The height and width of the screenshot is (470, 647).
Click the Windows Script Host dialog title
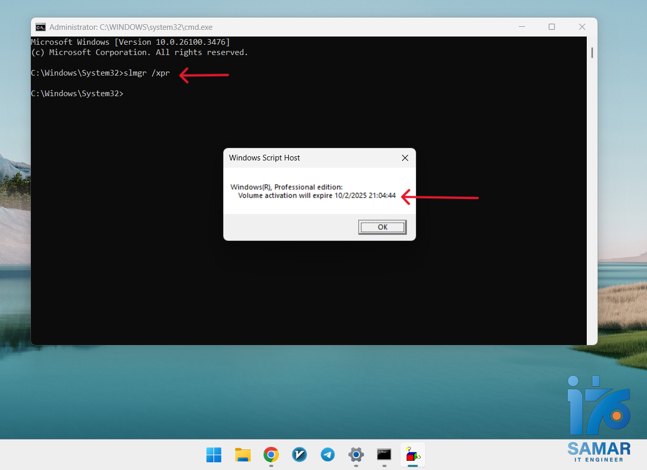tap(265, 158)
